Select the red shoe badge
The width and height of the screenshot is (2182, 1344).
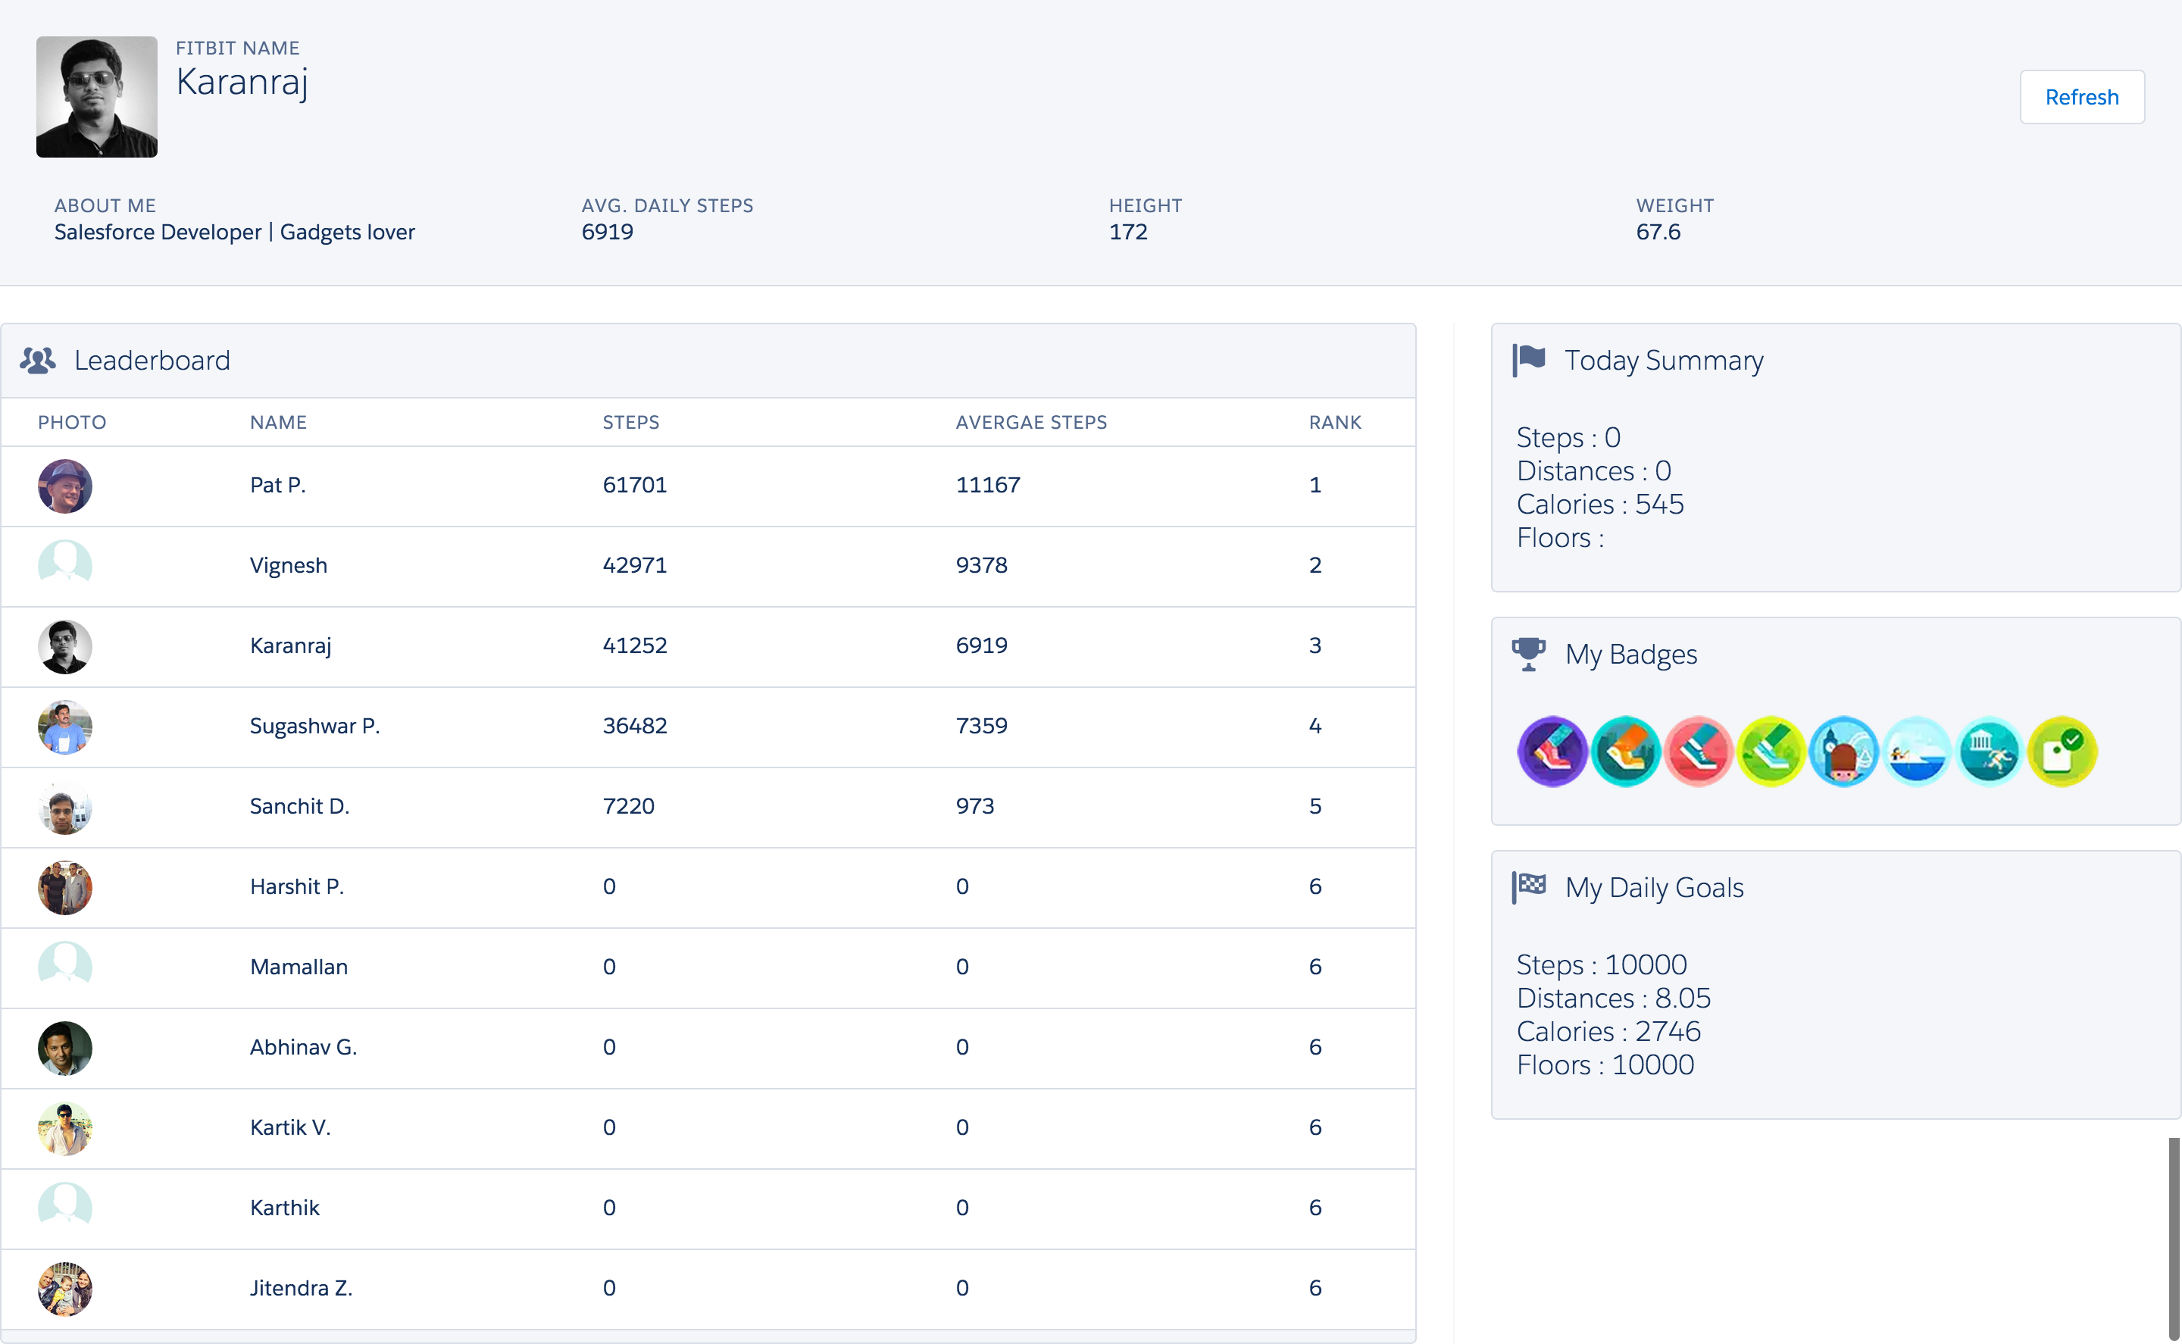click(x=1699, y=752)
